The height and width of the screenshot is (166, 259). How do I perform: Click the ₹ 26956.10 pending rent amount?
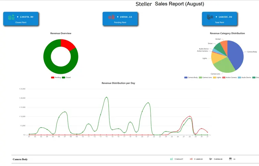coord(124,17)
